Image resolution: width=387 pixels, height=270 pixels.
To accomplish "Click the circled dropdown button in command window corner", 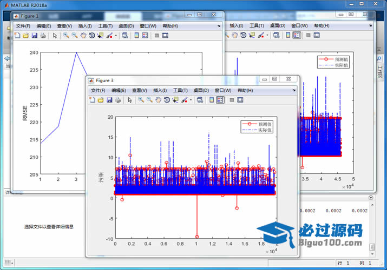I will coord(370,198).
